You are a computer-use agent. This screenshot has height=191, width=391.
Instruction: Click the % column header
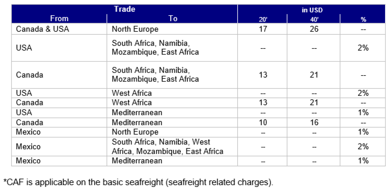(x=363, y=19)
